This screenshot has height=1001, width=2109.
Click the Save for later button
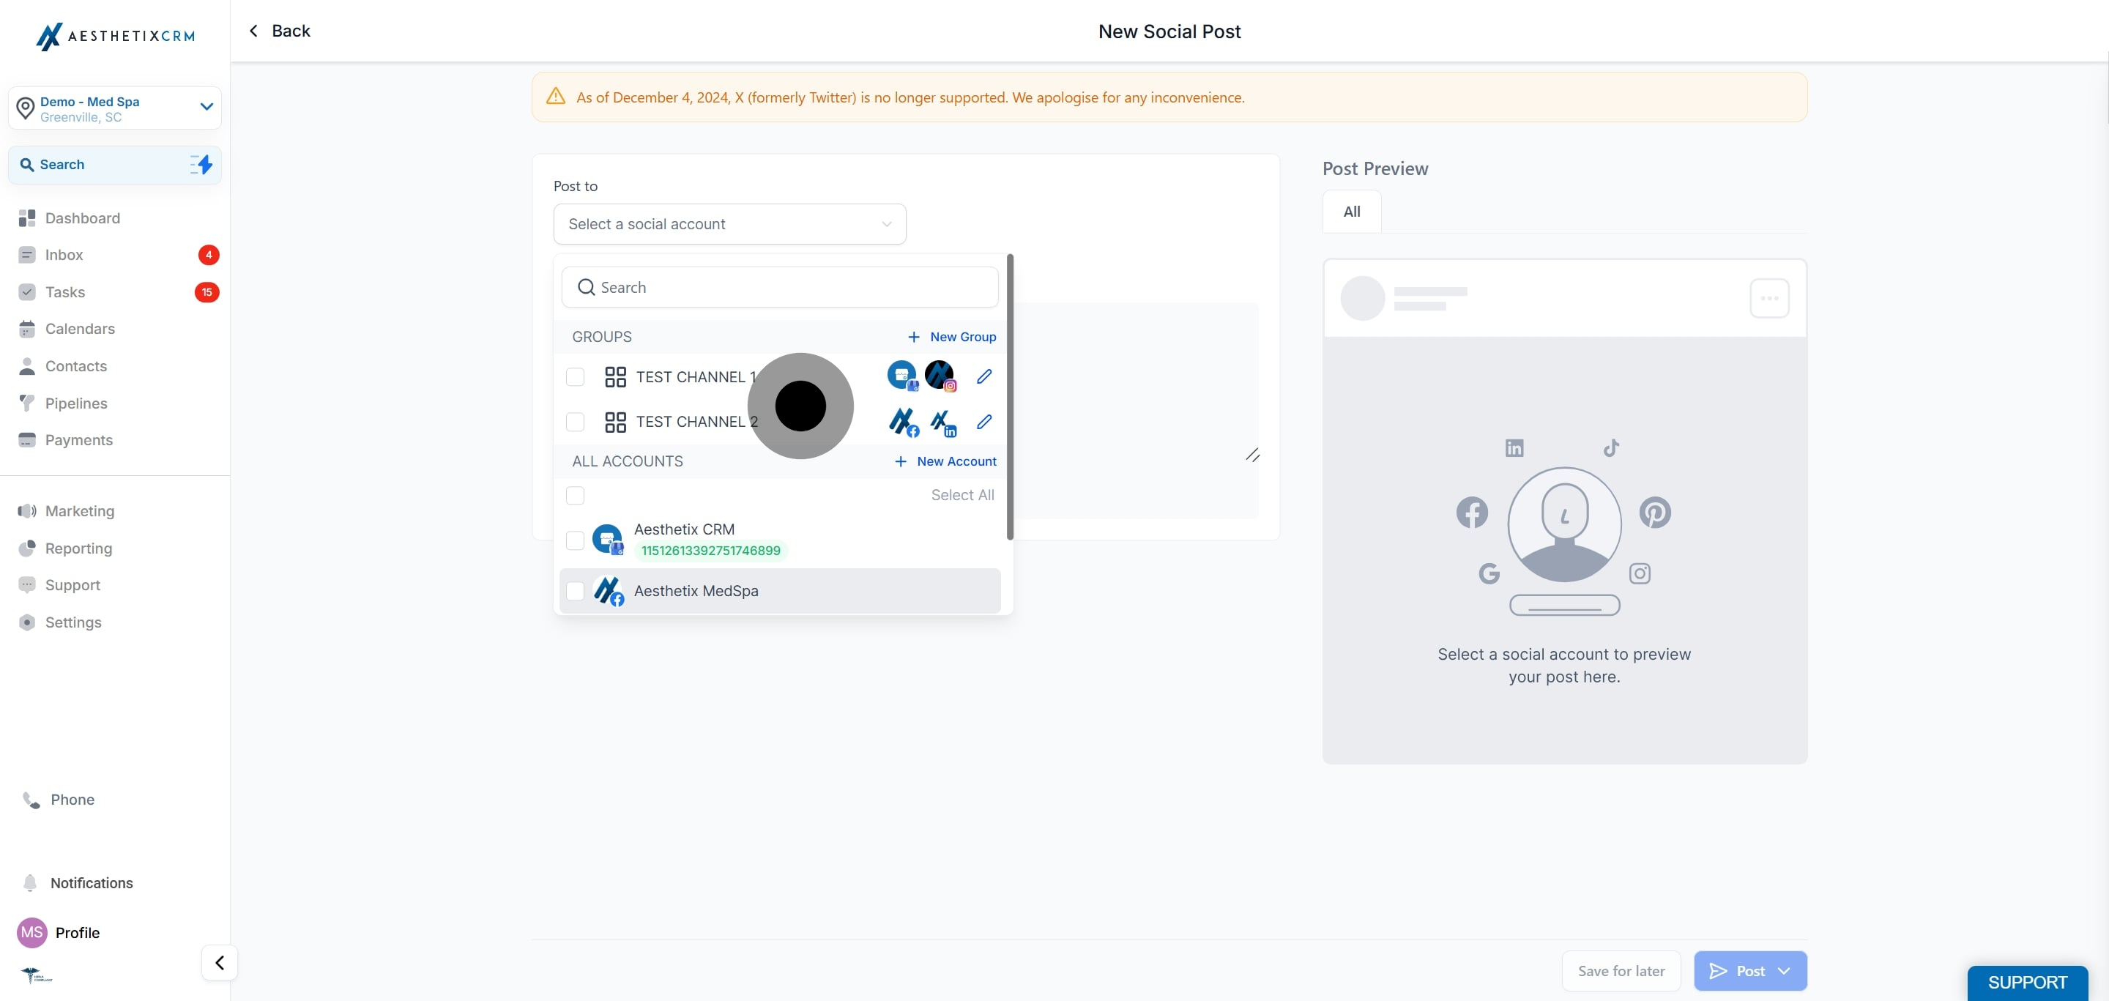(1621, 971)
